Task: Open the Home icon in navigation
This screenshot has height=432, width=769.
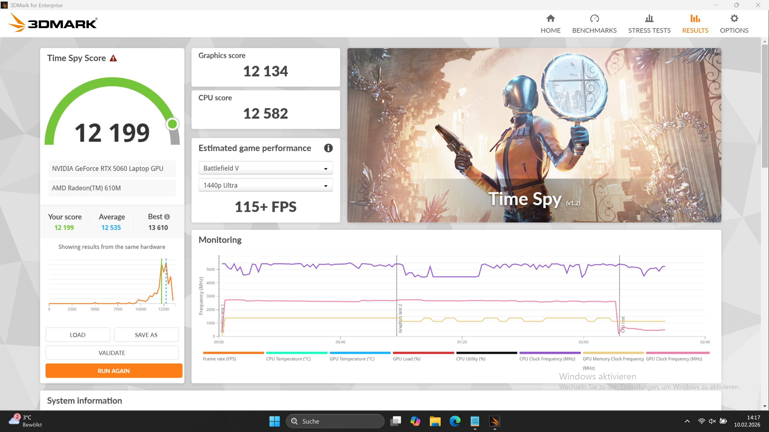Action: 550,19
